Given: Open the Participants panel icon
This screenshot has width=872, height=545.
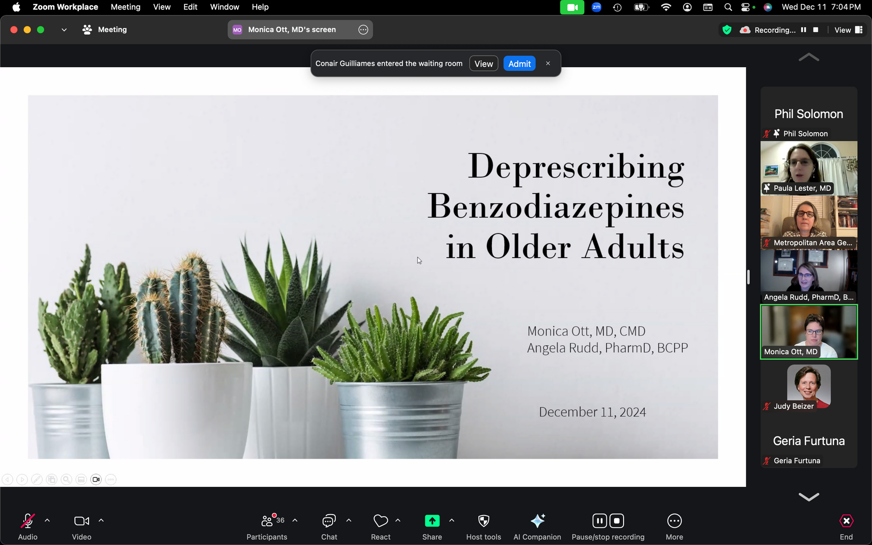Looking at the screenshot, I should pos(267,521).
